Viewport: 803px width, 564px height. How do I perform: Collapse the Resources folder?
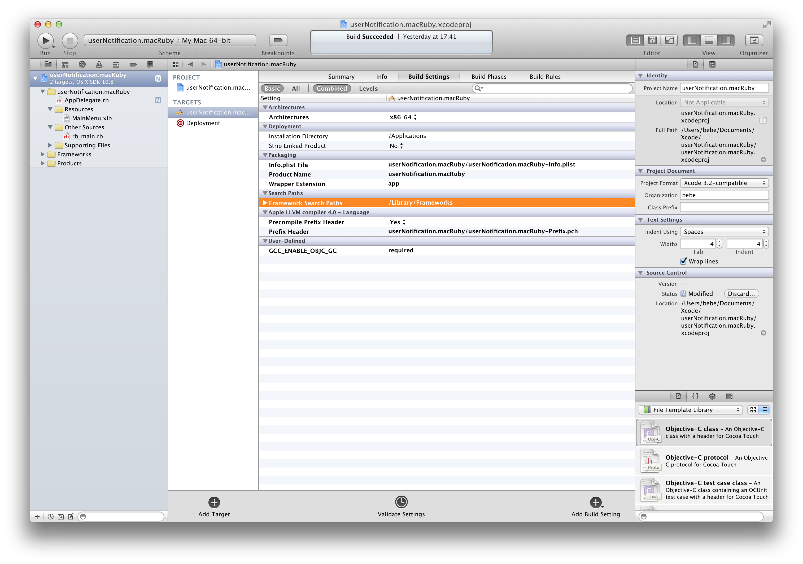coord(50,109)
